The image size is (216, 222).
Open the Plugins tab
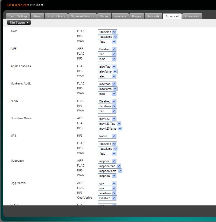(136, 16)
